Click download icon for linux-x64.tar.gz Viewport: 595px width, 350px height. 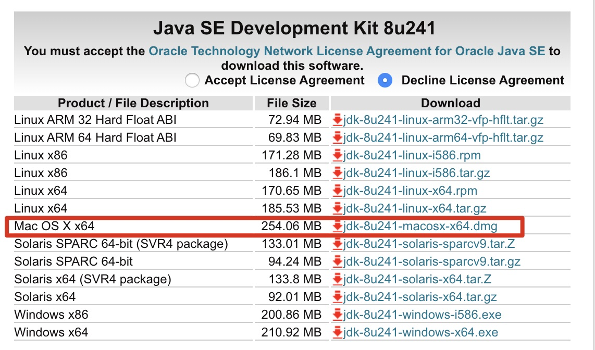tap(337, 208)
